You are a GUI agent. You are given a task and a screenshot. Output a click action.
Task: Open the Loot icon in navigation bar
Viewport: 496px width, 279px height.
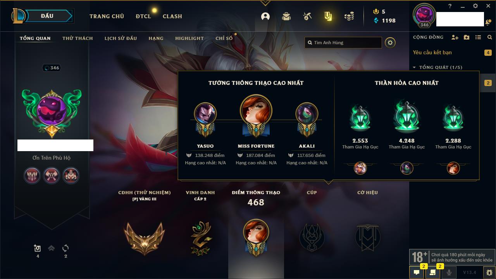(328, 16)
